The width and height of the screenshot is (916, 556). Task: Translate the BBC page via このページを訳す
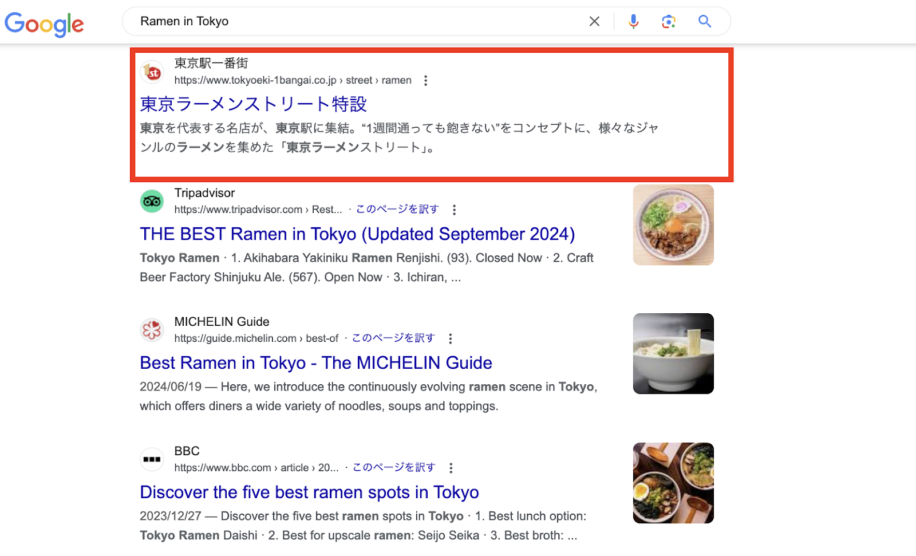coord(394,467)
